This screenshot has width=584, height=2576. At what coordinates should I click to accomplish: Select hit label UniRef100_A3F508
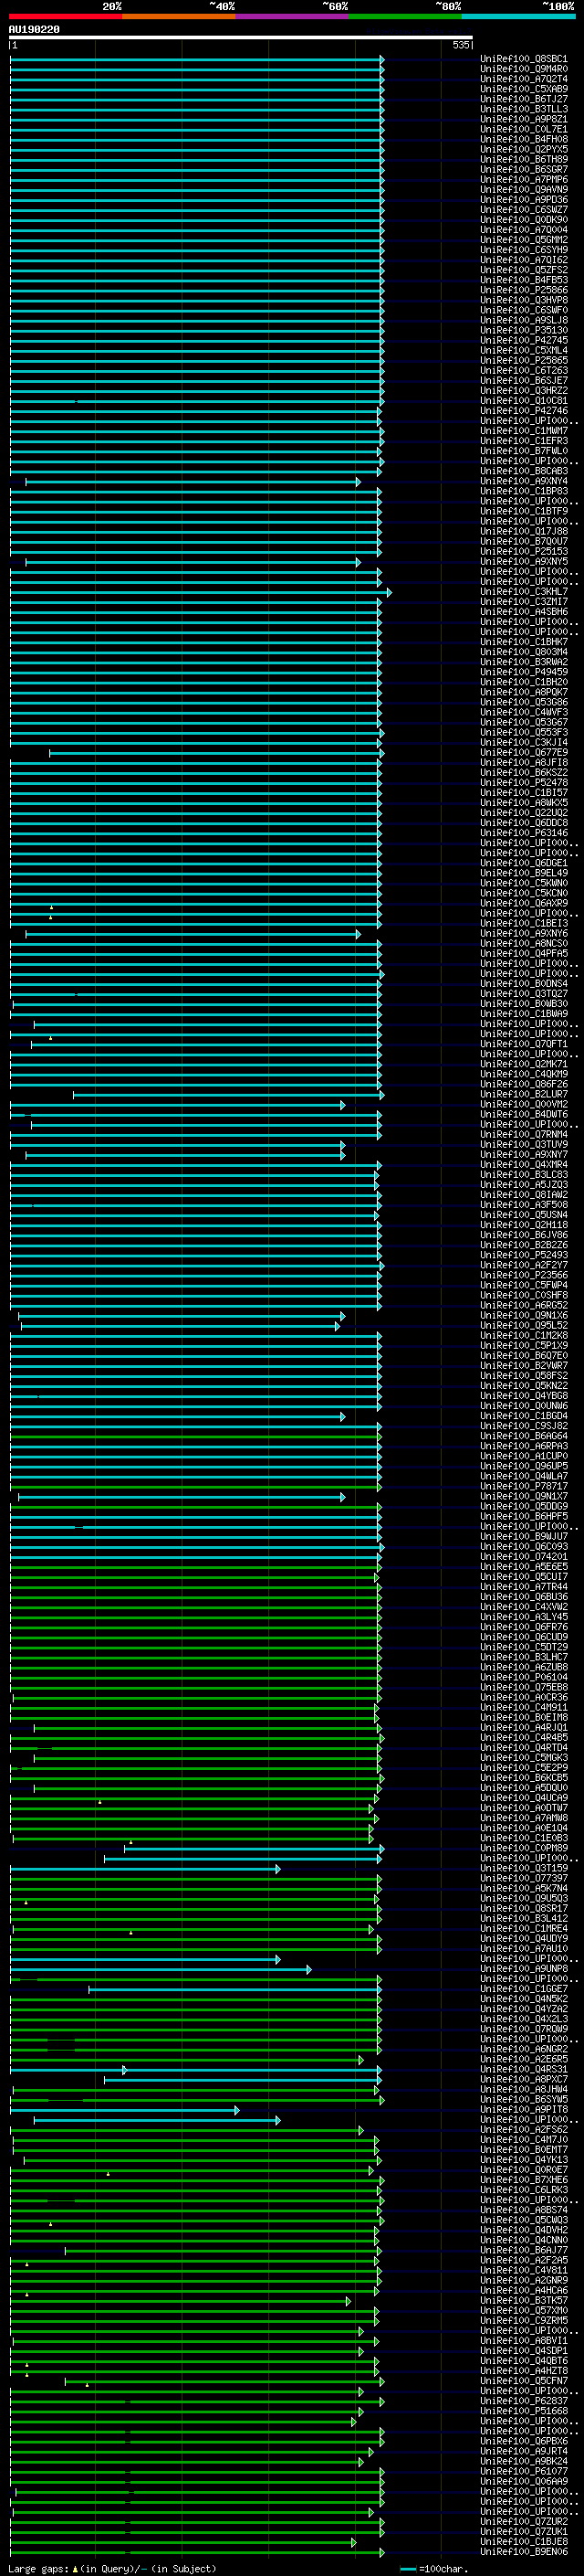point(524,1205)
